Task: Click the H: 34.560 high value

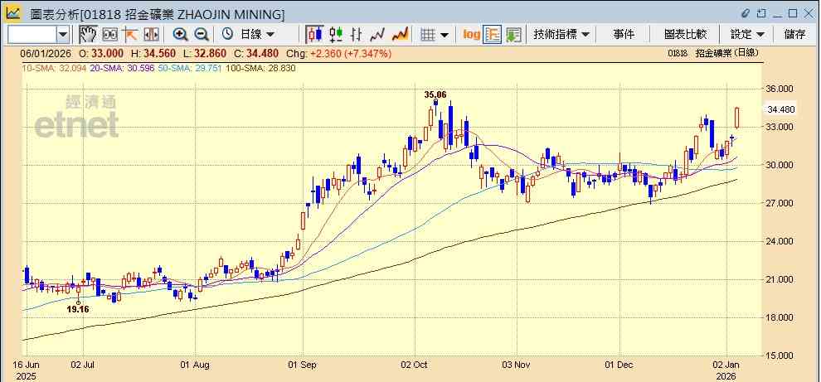Action: (154, 53)
